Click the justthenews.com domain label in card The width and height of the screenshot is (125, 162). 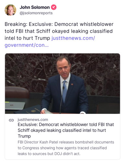[33, 120]
